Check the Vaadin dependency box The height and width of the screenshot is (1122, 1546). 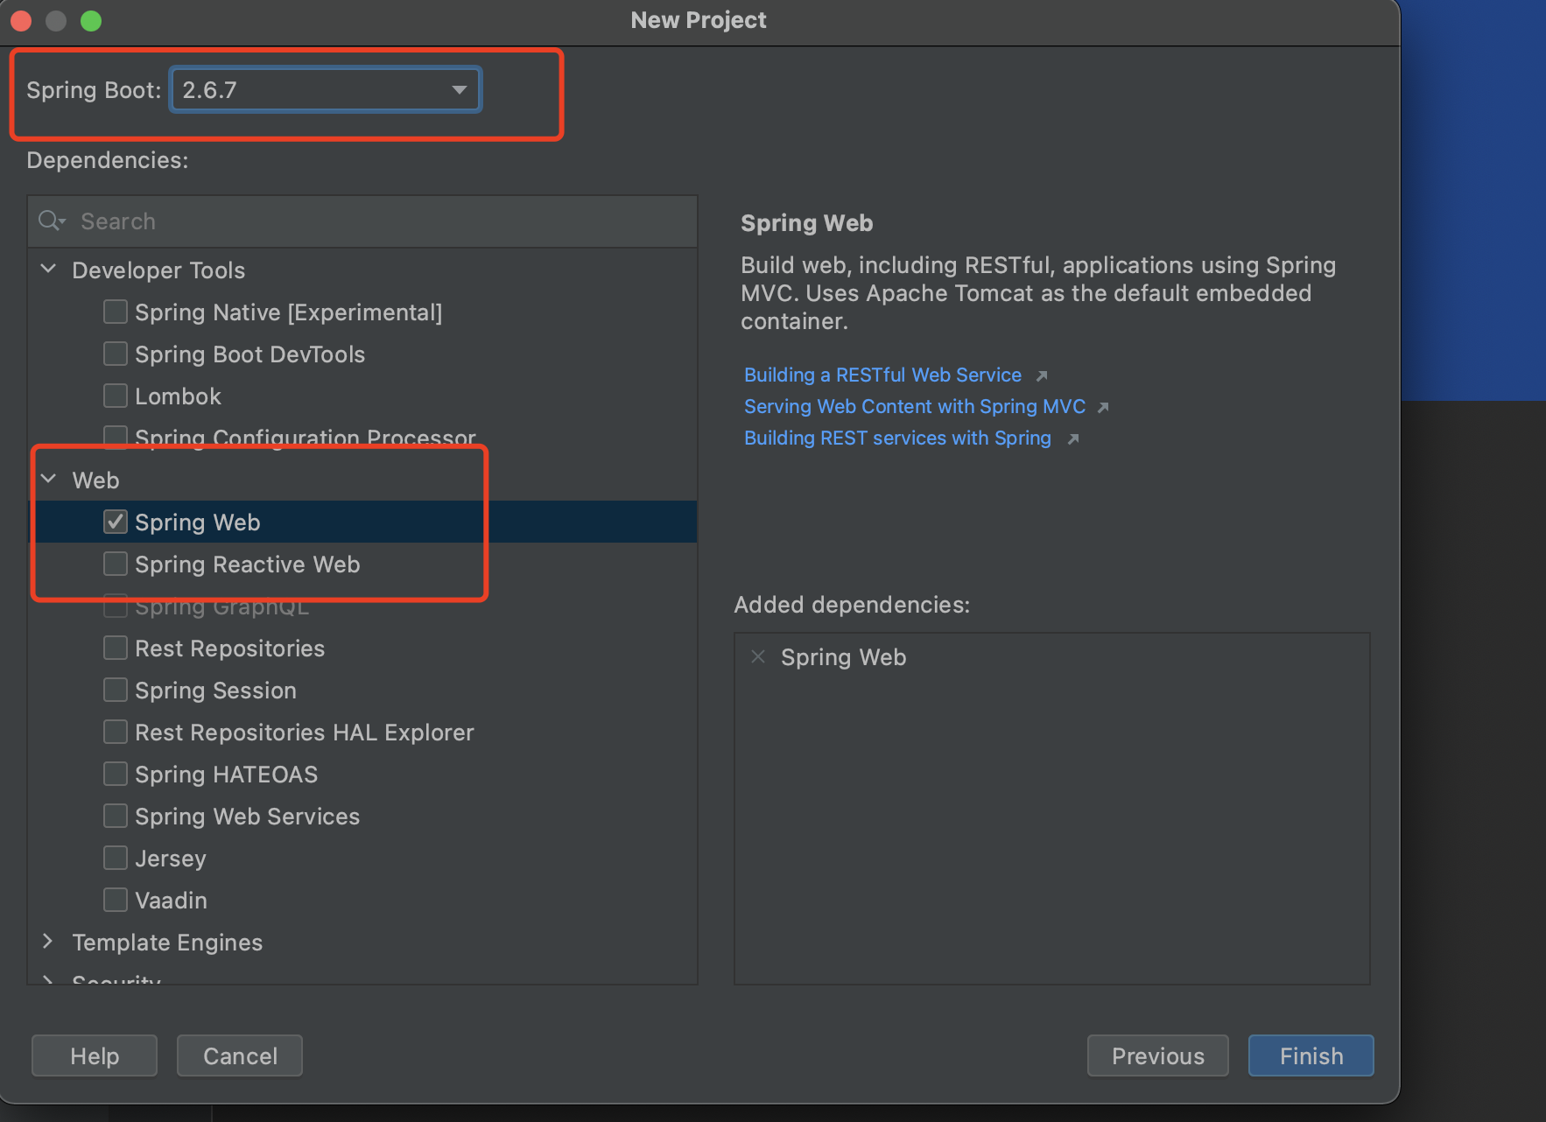[116, 901]
